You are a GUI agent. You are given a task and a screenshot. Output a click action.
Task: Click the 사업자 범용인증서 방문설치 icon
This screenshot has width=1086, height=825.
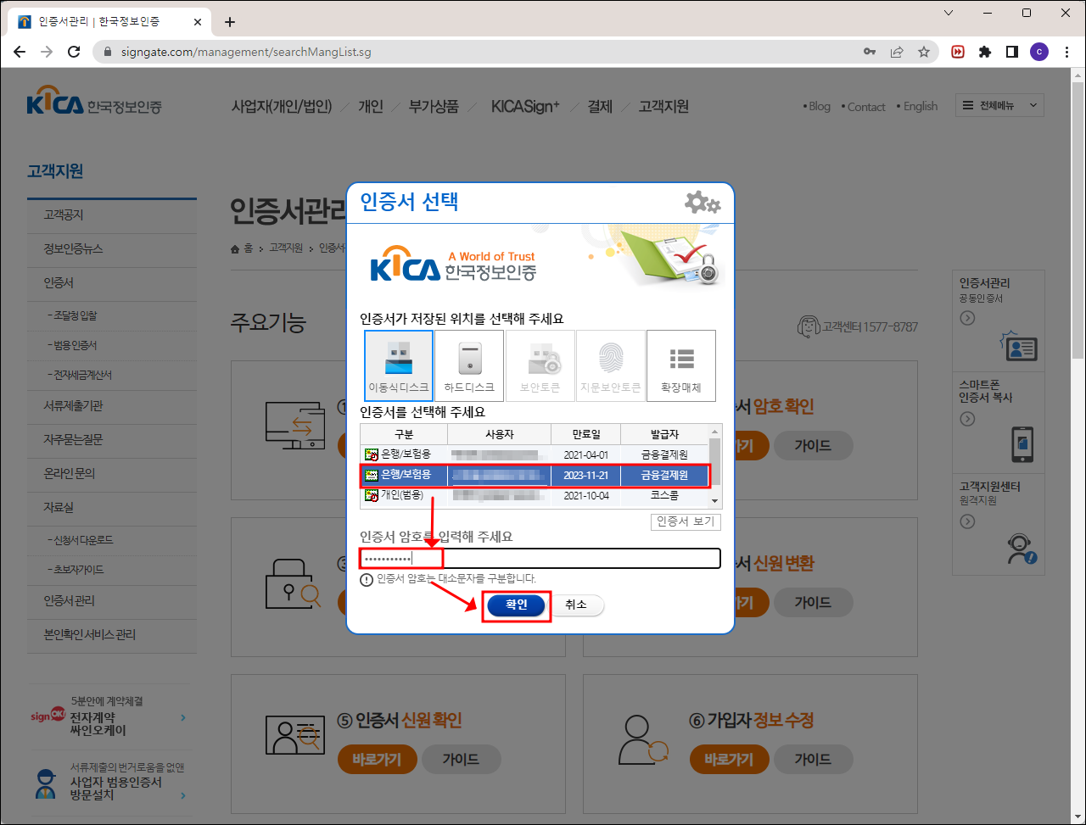(x=44, y=783)
